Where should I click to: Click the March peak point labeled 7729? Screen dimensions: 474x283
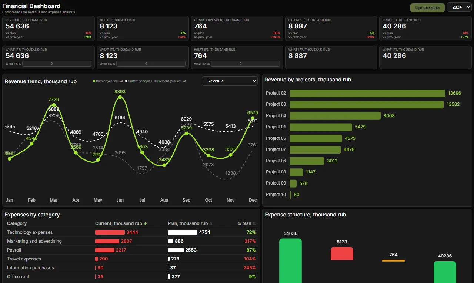(x=54, y=105)
